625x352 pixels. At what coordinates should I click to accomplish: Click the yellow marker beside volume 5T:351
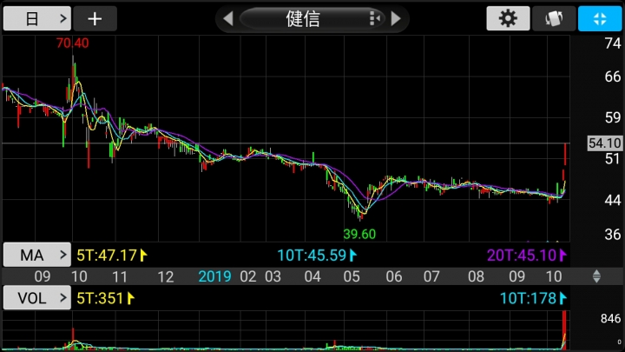pos(131,298)
